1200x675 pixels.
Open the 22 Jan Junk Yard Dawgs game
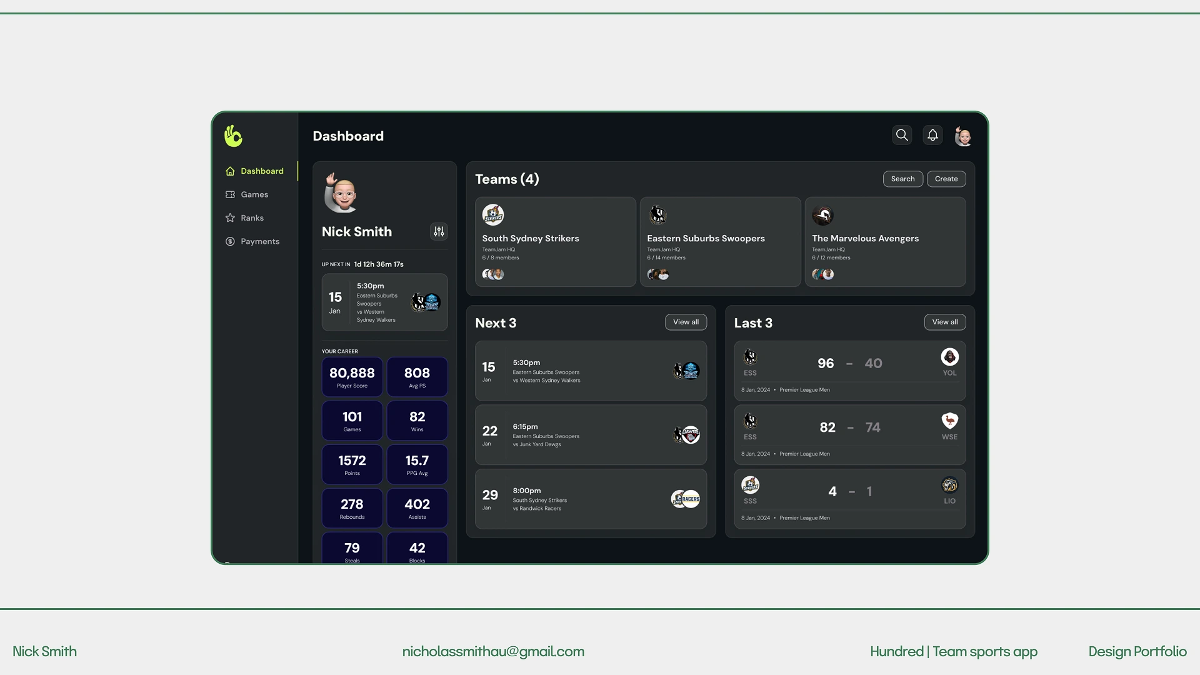(x=590, y=434)
